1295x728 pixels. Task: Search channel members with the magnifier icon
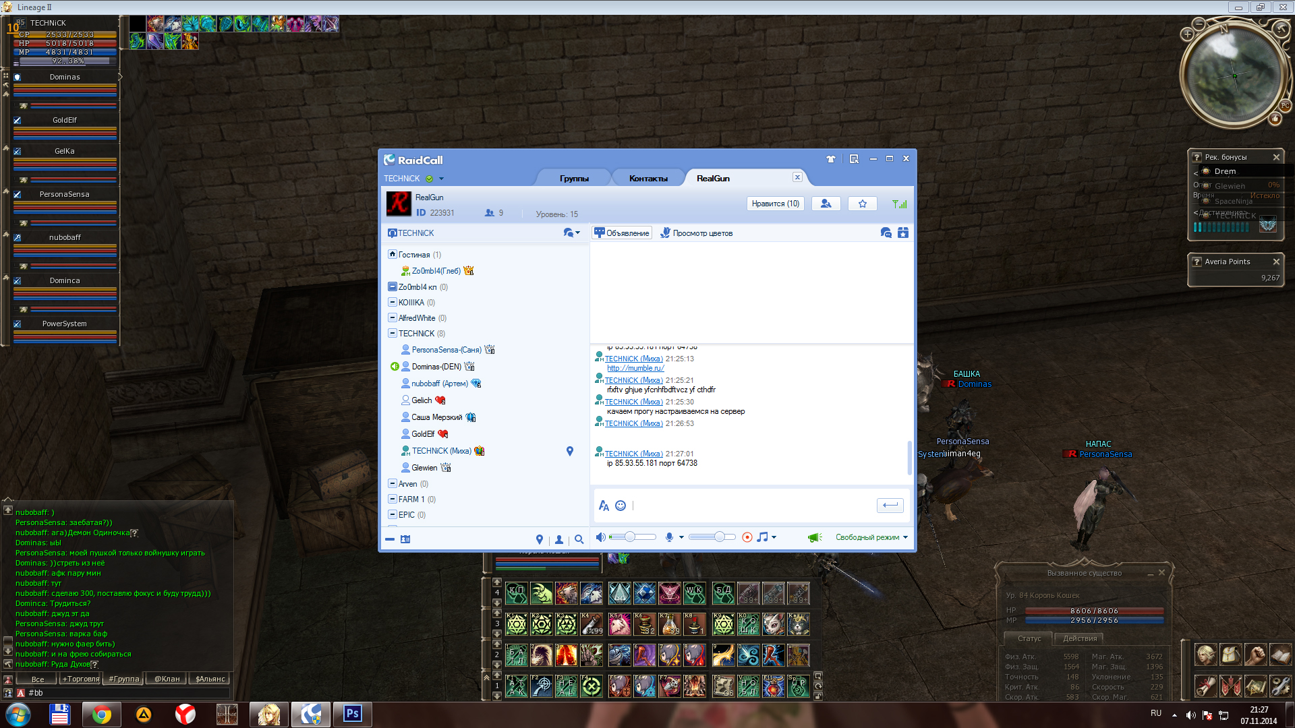coord(579,539)
